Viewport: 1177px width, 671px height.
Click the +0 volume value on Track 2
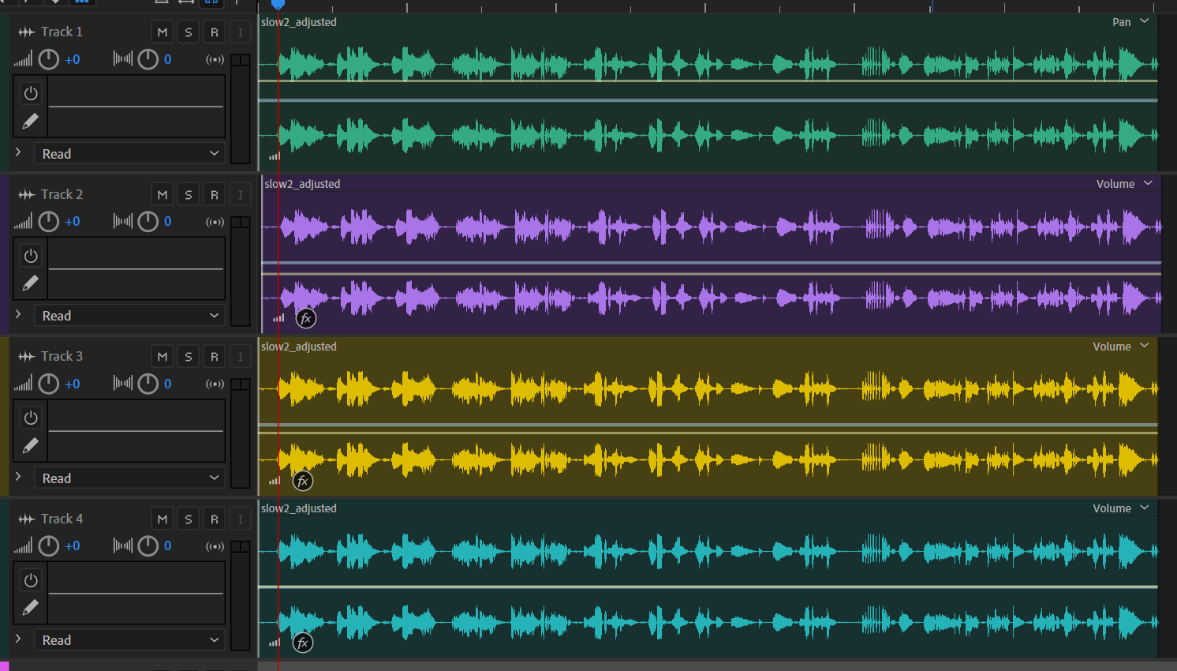point(72,221)
